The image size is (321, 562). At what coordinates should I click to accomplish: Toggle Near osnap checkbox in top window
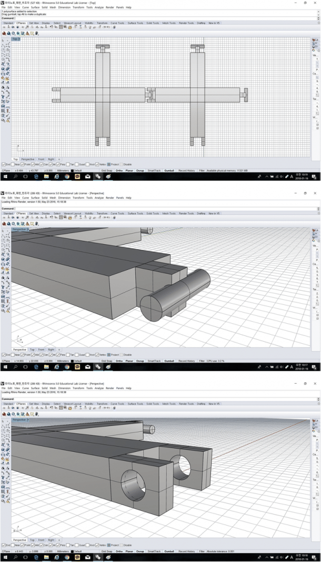tap(13, 164)
